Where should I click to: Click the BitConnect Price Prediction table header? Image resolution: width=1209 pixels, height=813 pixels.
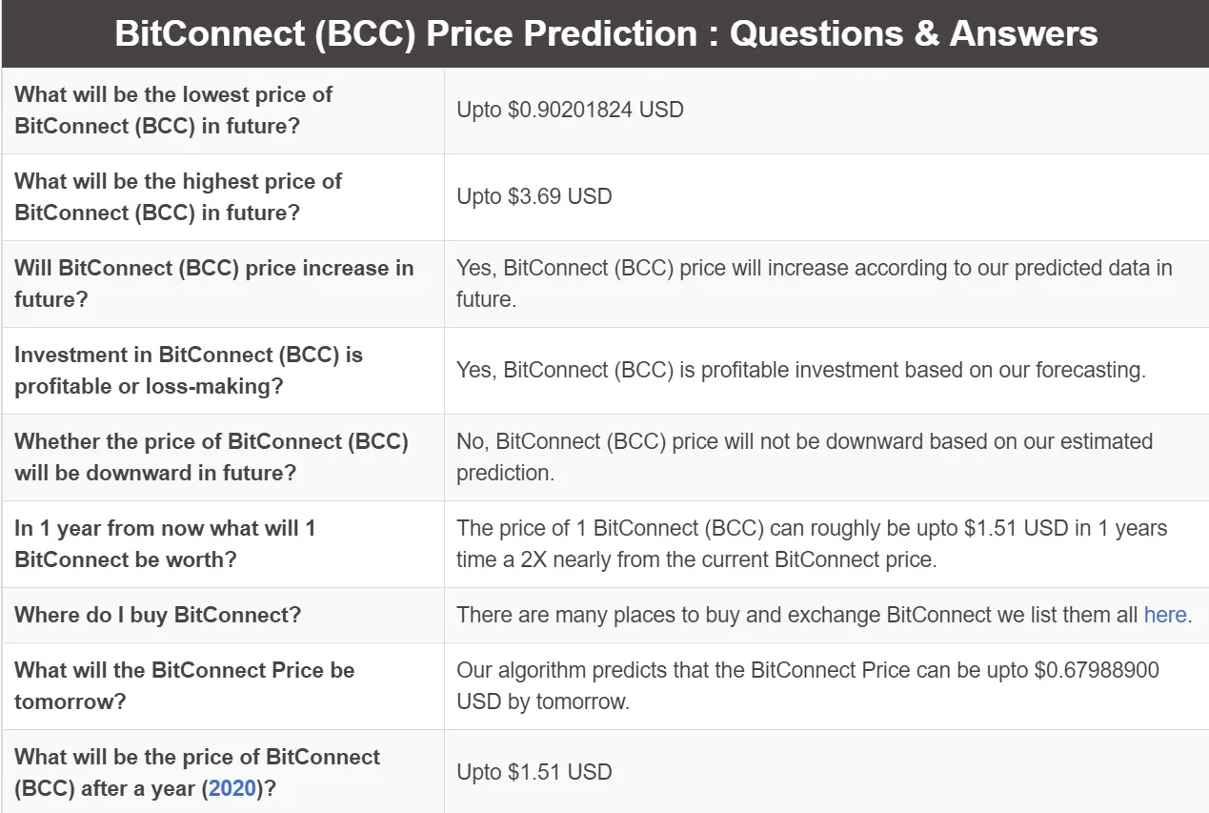point(605,34)
